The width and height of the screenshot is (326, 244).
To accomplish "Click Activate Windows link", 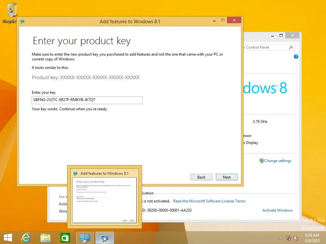I will pyautogui.click(x=277, y=210).
